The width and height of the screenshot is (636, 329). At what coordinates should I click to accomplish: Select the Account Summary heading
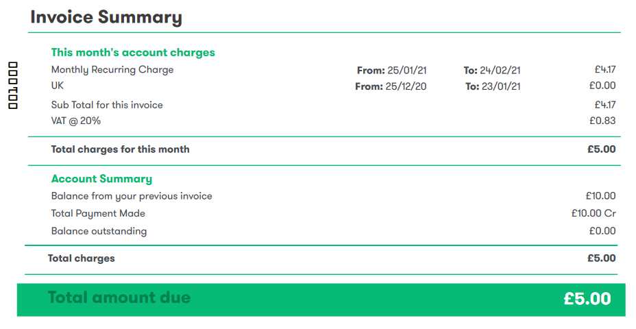(102, 179)
